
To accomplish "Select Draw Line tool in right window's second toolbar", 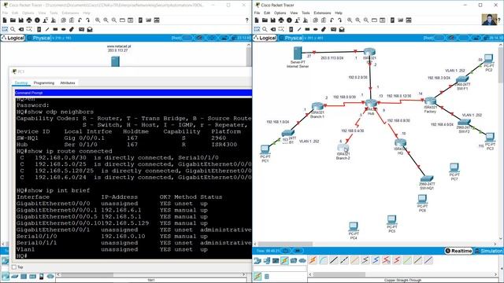I will 299,29.
